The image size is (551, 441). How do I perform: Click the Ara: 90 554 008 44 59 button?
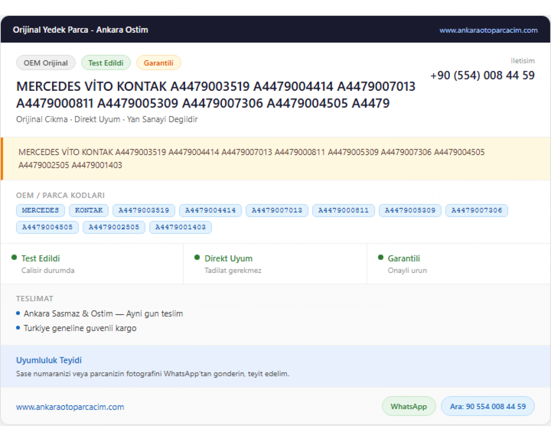488,406
